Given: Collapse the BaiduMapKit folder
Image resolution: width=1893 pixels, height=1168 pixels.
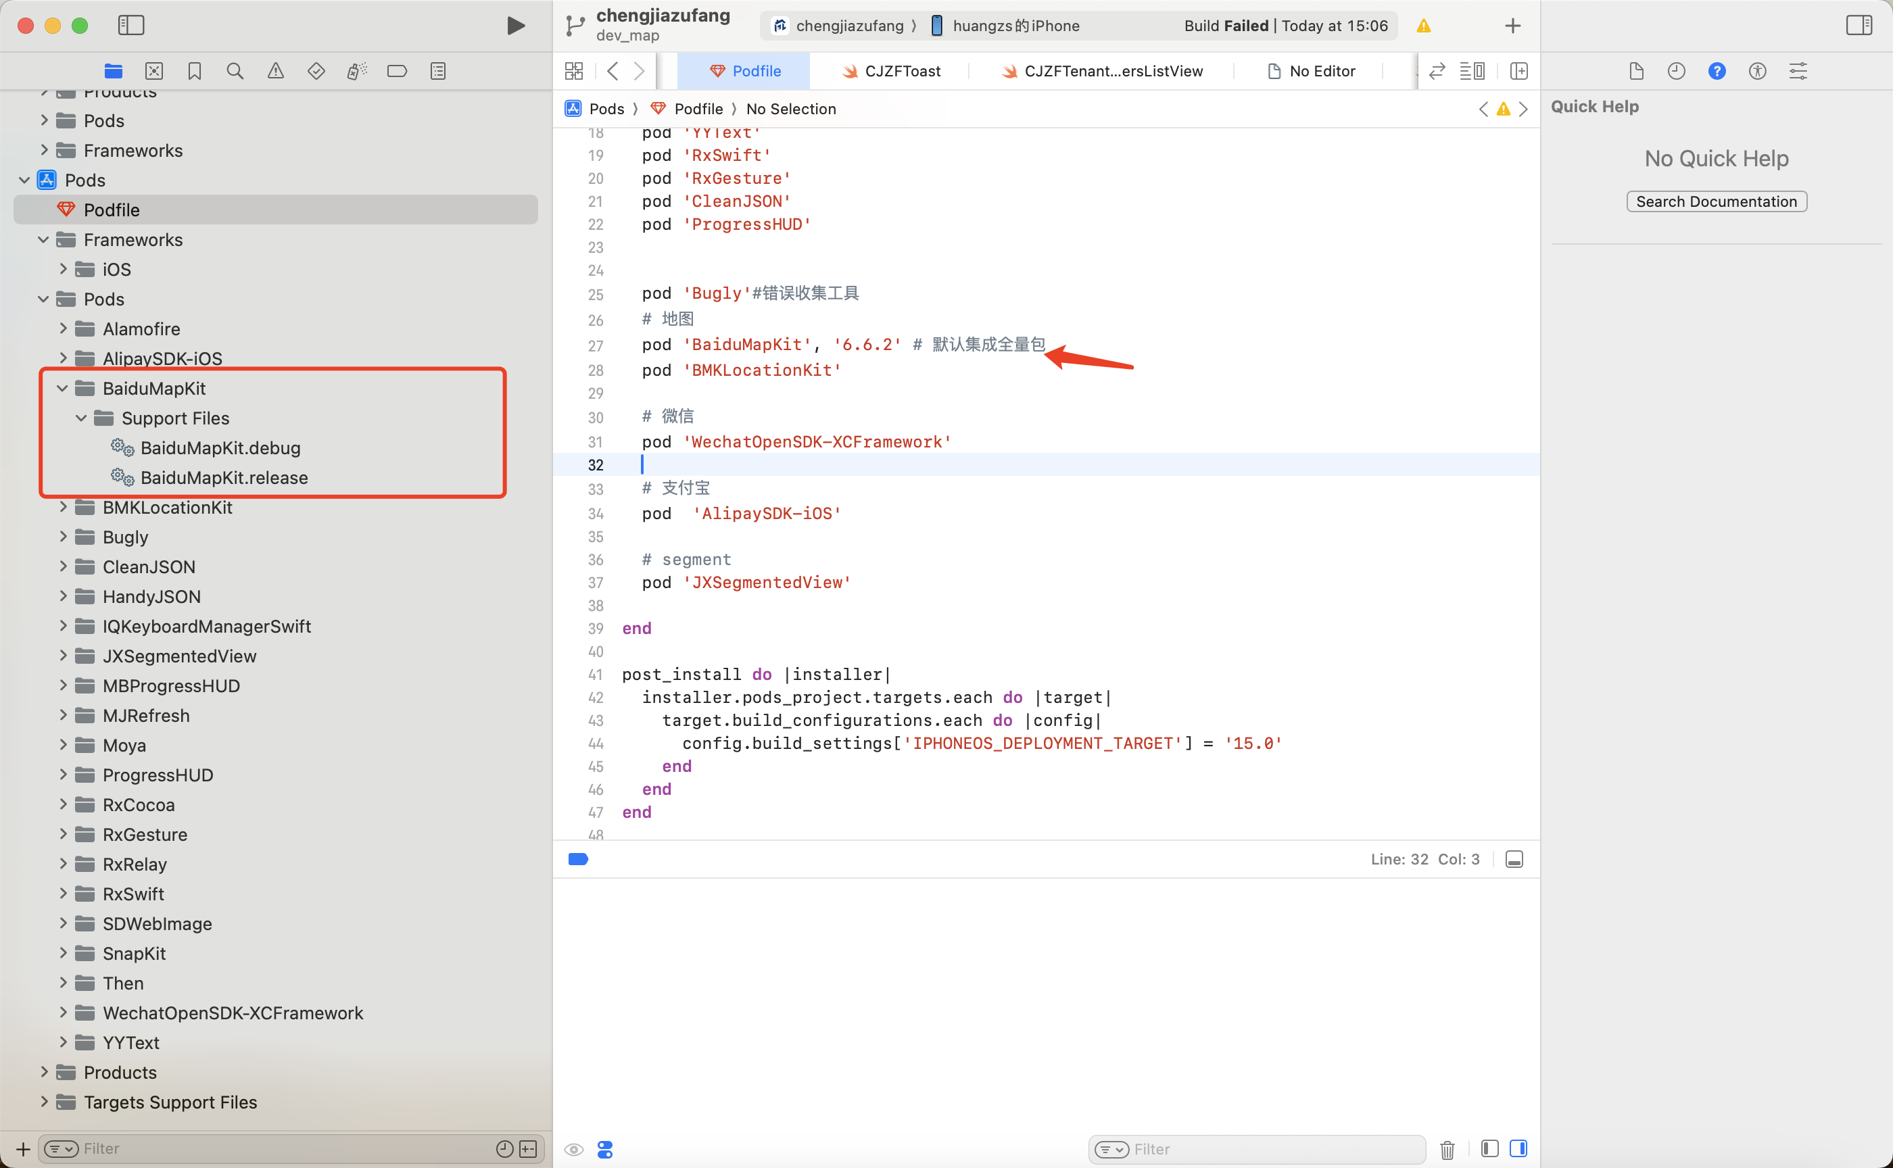Looking at the screenshot, I should (x=63, y=389).
